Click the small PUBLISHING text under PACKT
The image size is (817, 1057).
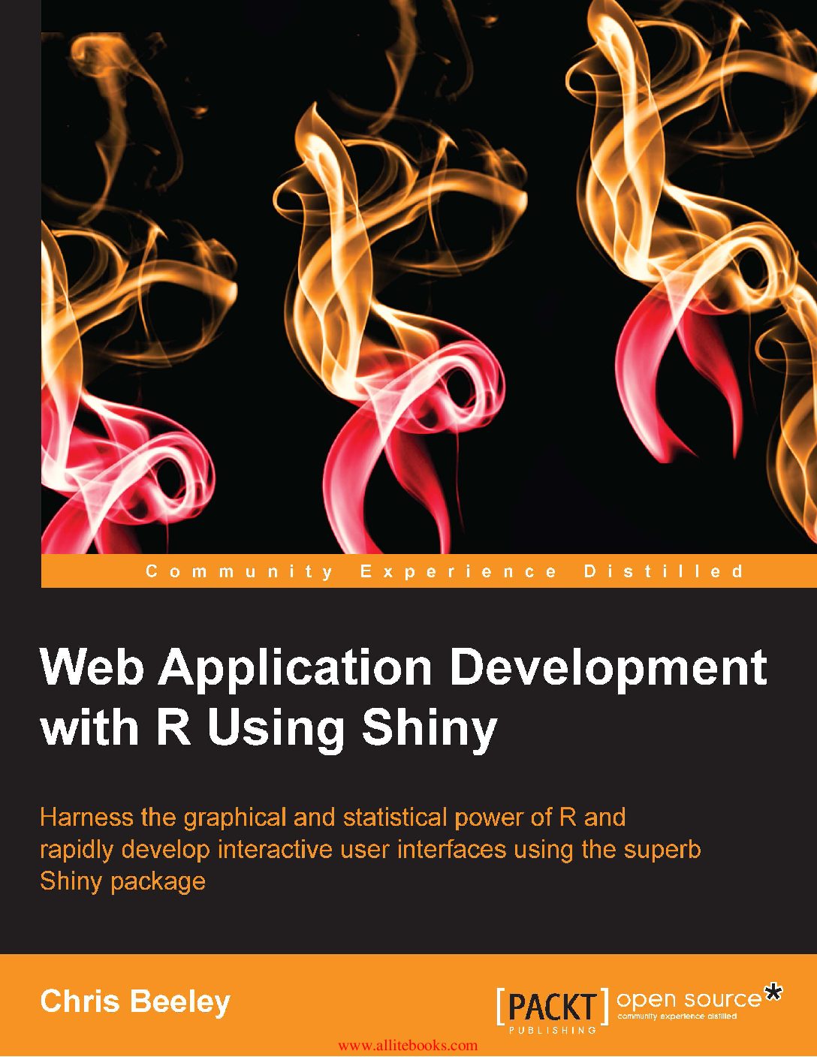pyautogui.click(x=553, y=1030)
